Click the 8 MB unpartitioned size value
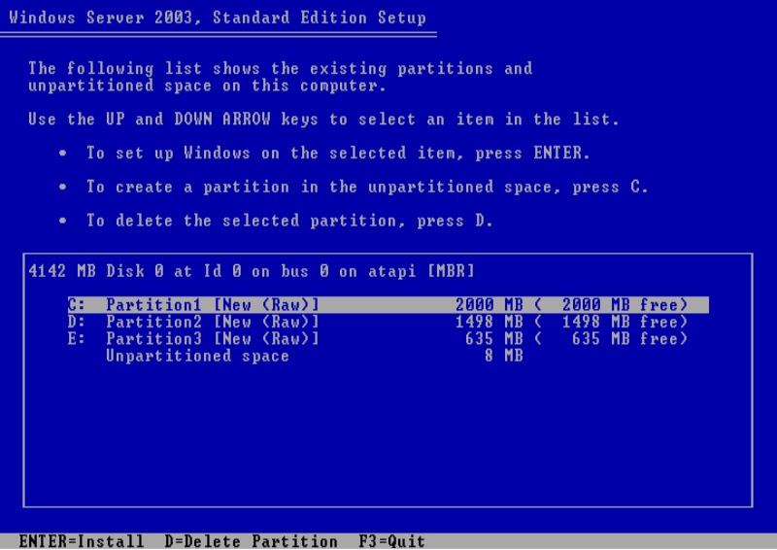The width and height of the screenshot is (777, 550). coord(503,356)
